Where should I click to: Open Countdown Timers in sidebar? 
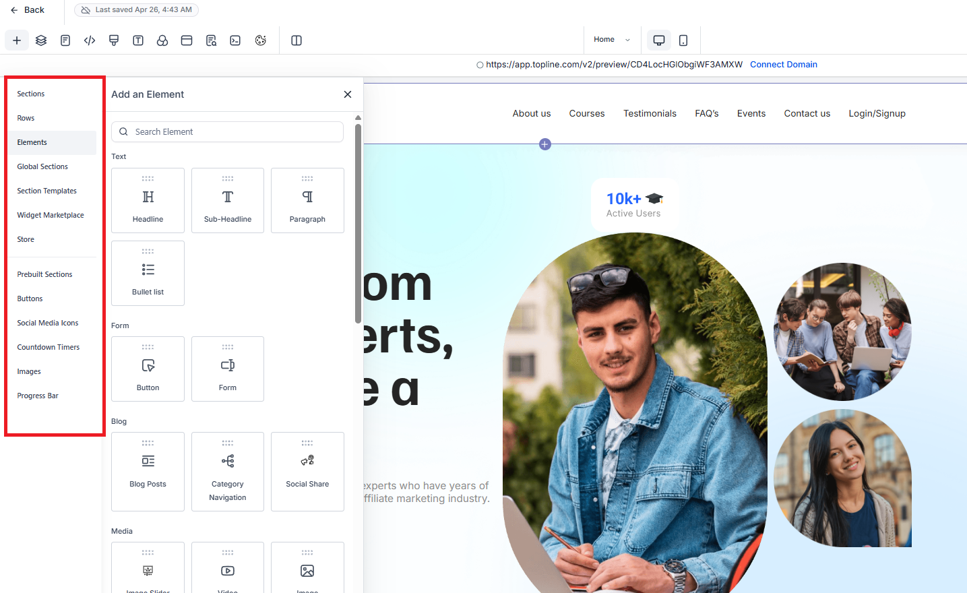[49, 347]
